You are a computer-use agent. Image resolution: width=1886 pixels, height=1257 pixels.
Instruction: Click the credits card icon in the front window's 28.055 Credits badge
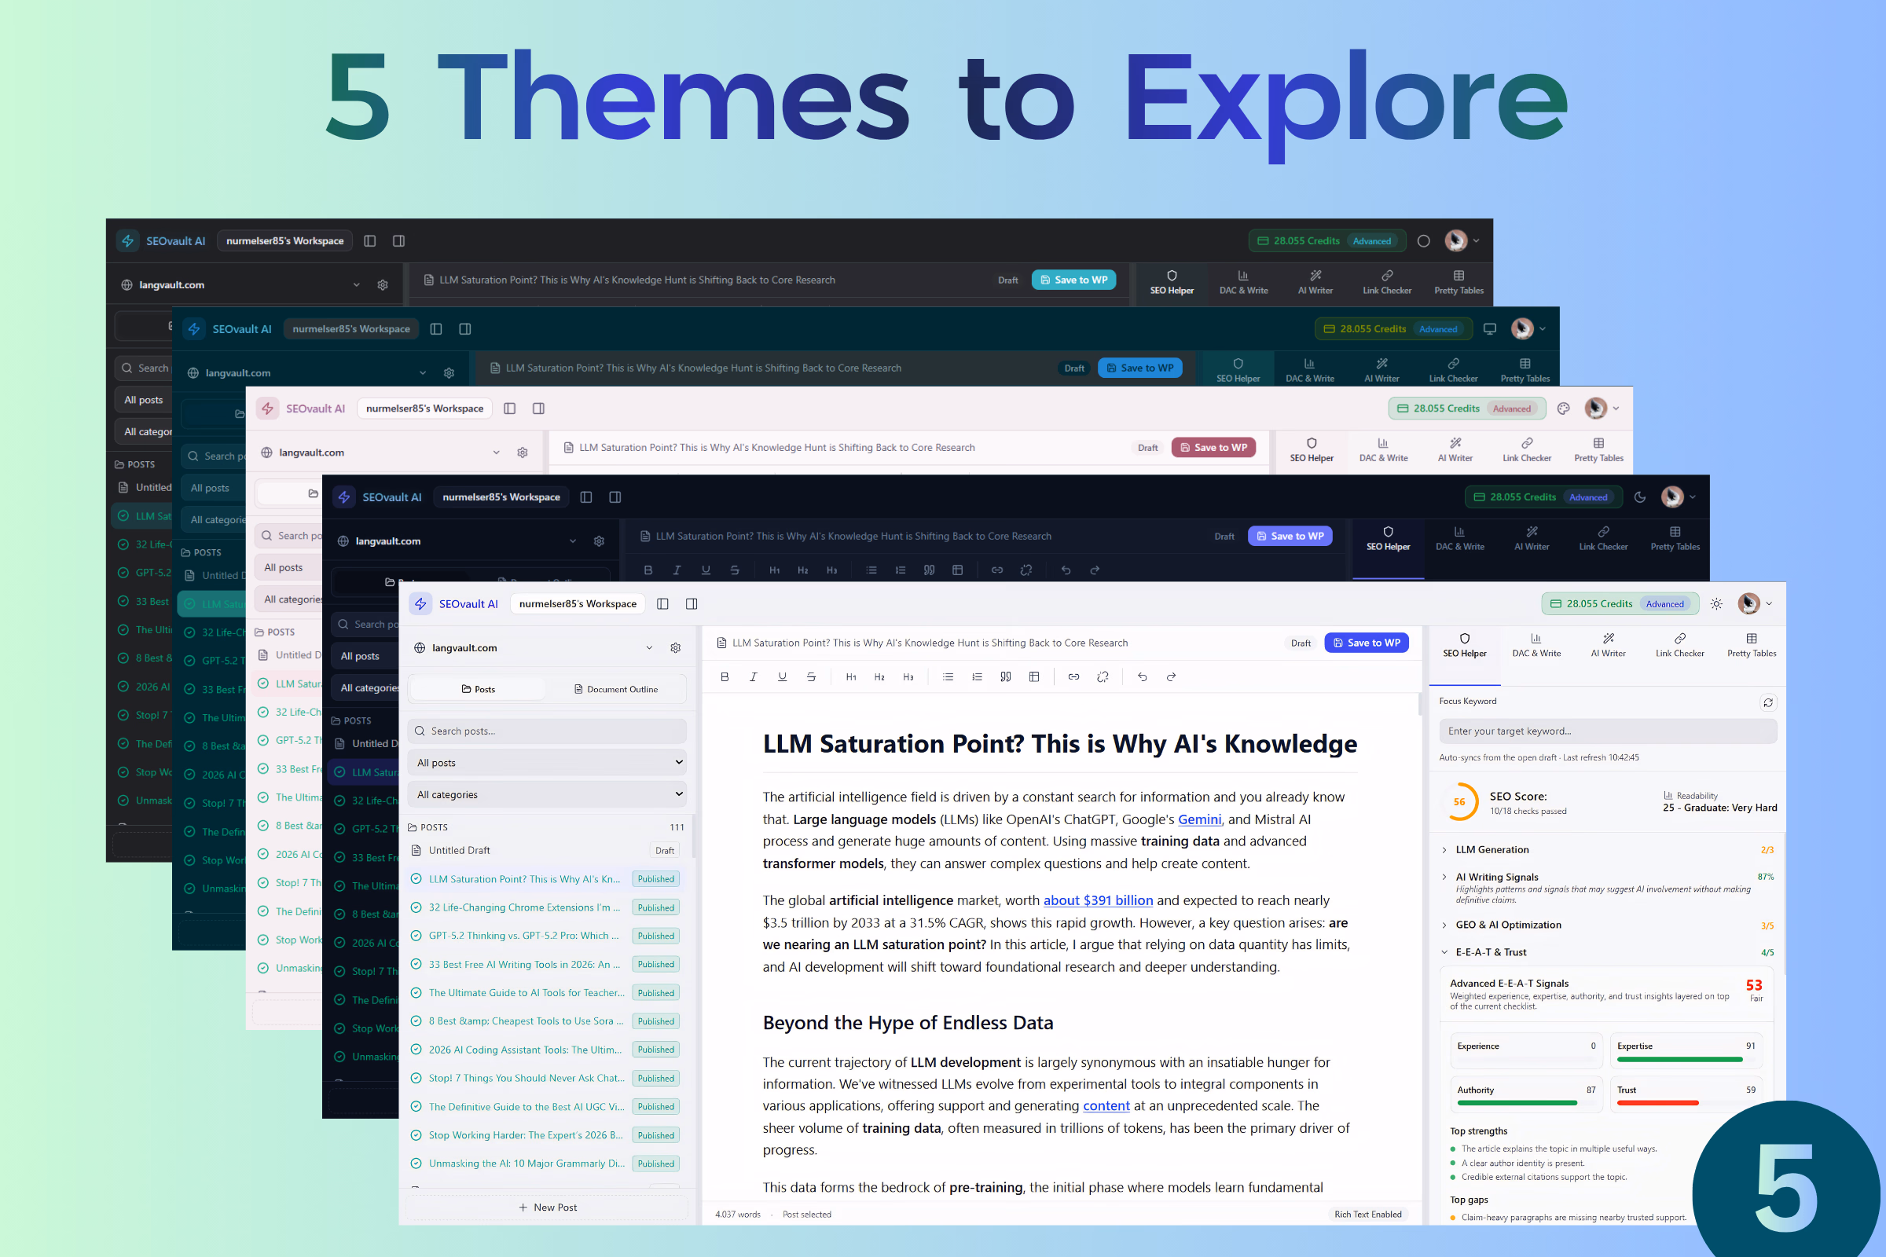point(1555,603)
